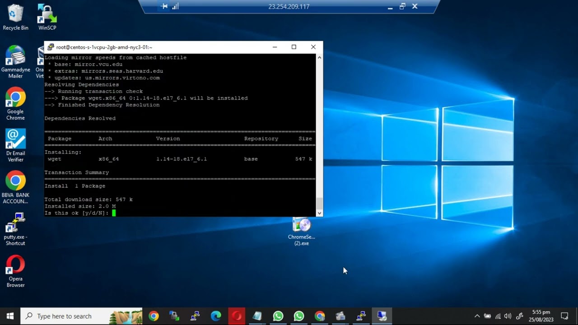
Task: Click the 'Version' column header
Action: (168, 139)
